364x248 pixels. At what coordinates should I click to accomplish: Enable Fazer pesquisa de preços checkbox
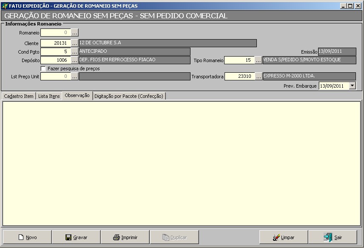[x=43, y=68]
